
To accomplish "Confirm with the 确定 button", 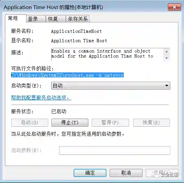I will (x=90, y=173).
